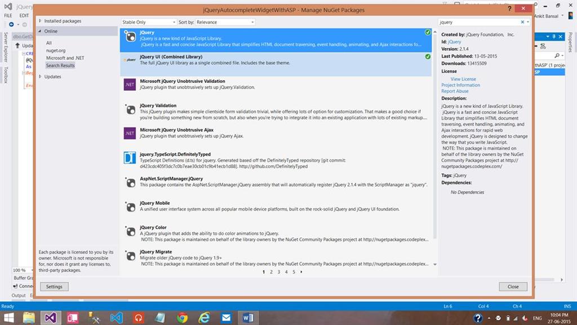Click the ENG language indicator in tray
Viewport: 577px width, 325px height.
pyautogui.click(x=537, y=318)
